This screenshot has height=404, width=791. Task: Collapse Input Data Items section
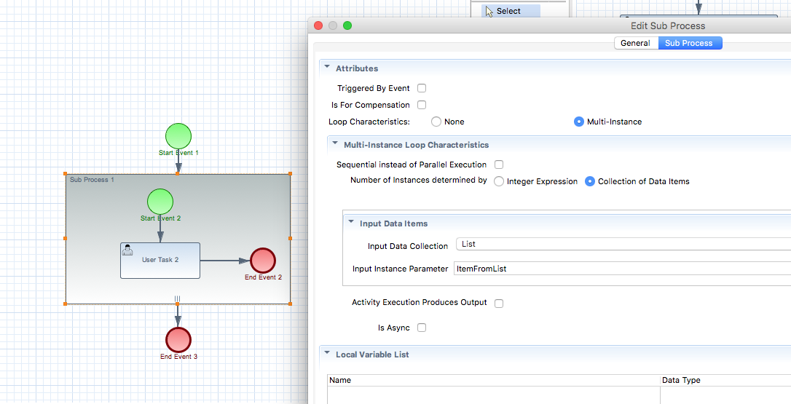click(x=351, y=223)
